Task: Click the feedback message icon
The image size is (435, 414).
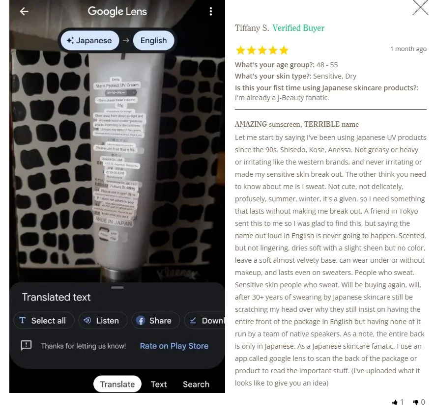Action: coord(27,346)
